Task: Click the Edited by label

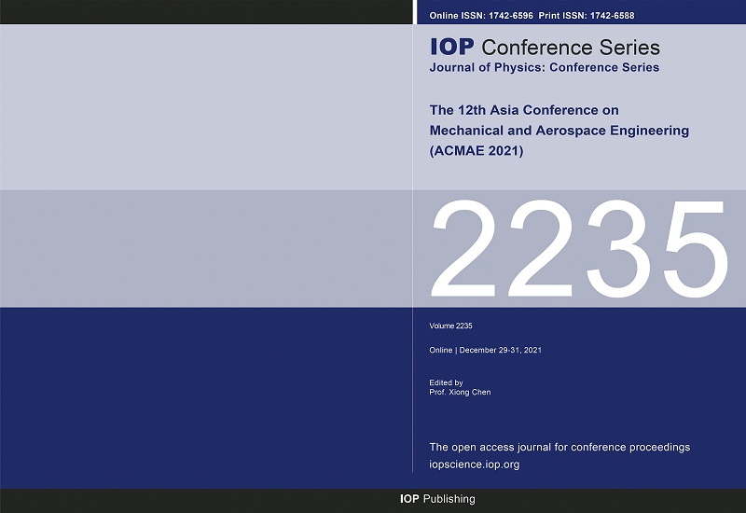Action: [446, 382]
